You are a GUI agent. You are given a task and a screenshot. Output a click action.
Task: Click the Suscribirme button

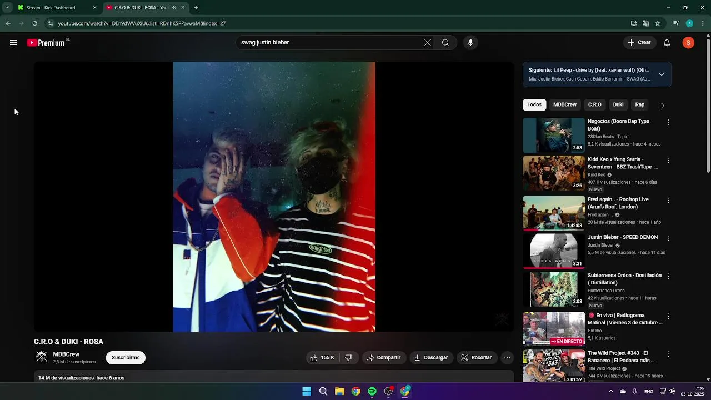(126, 358)
